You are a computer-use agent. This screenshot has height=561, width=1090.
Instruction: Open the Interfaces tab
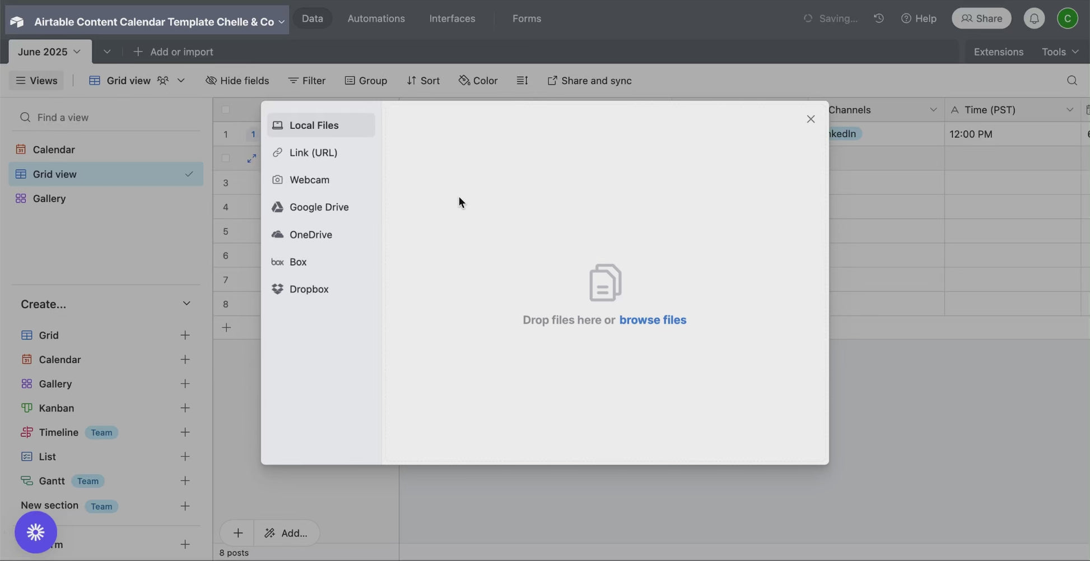click(x=452, y=18)
